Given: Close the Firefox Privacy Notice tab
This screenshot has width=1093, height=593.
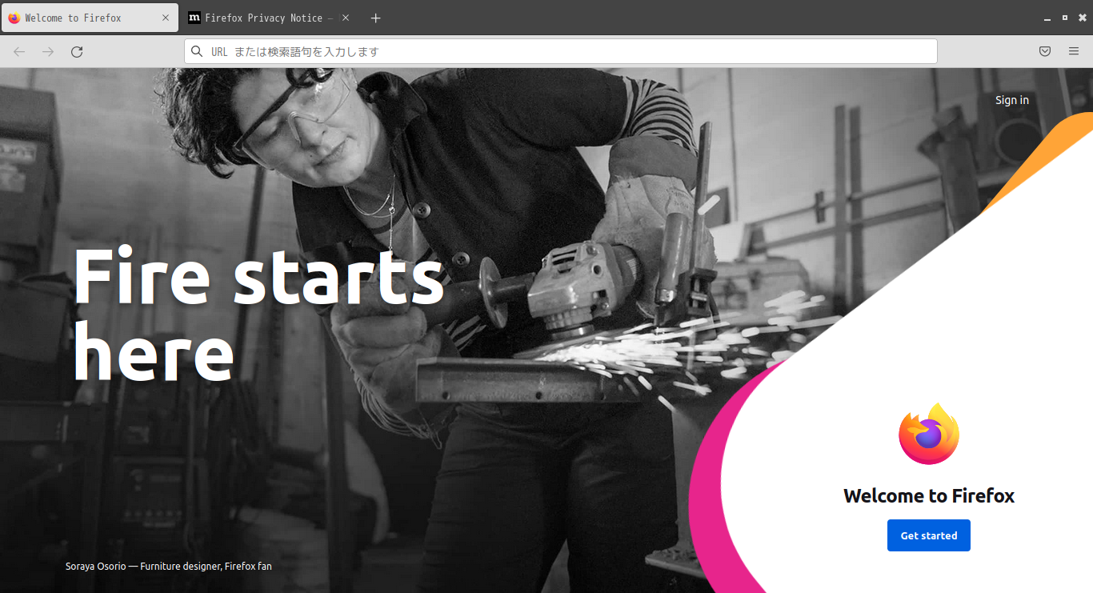Looking at the screenshot, I should click(346, 18).
